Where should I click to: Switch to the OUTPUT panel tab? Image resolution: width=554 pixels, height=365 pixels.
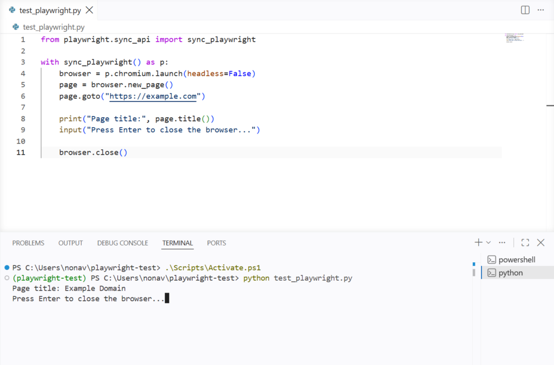pyautogui.click(x=71, y=243)
